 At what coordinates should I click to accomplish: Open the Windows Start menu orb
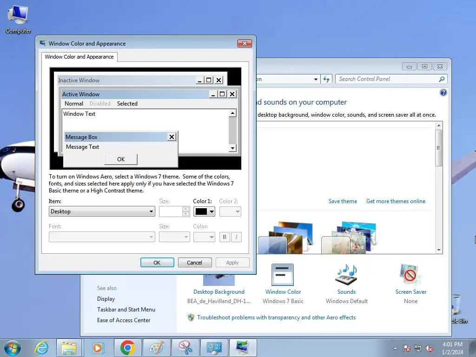pos(13,348)
